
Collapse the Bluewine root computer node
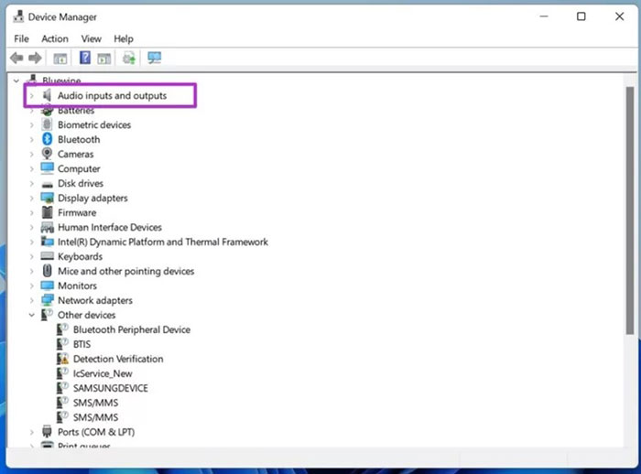tap(16, 81)
